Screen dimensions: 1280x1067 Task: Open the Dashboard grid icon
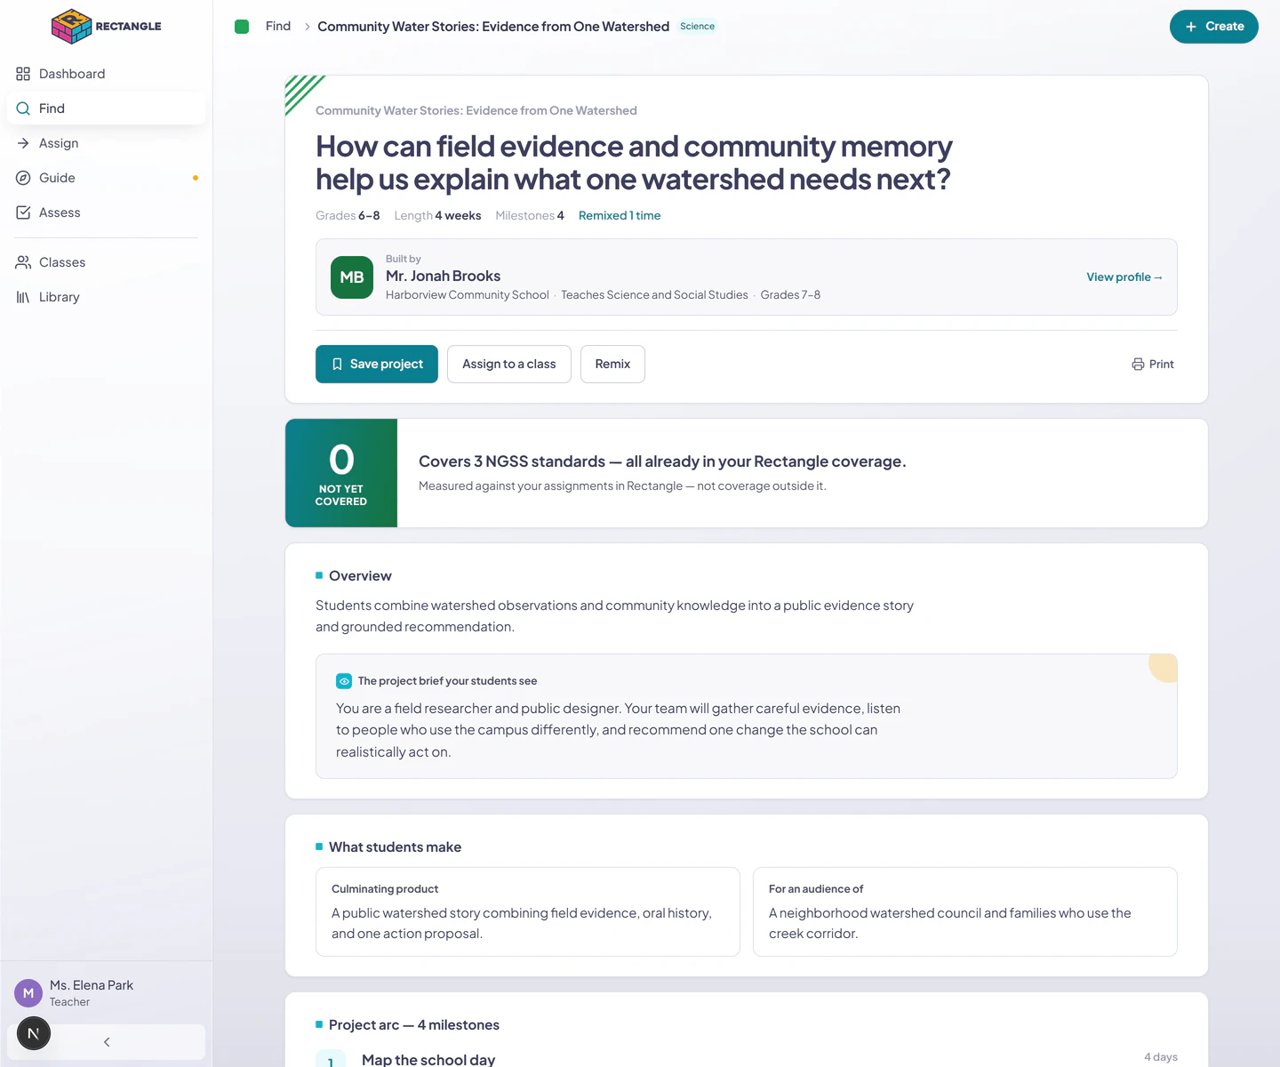pyautogui.click(x=23, y=74)
